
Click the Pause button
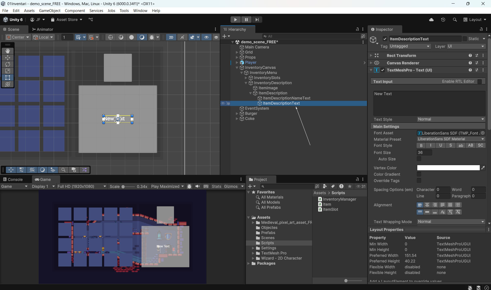point(246,20)
